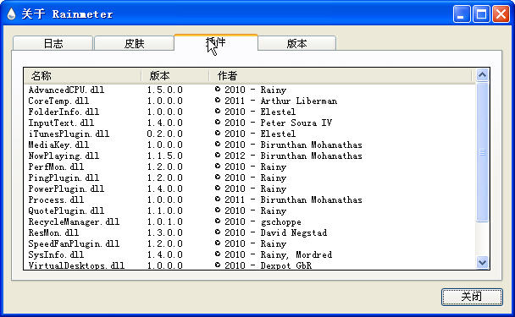The width and height of the screenshot is (515, 317).
Task: Select NowPlaying.dll in the plugin list
Action: (x=64, y=156)
